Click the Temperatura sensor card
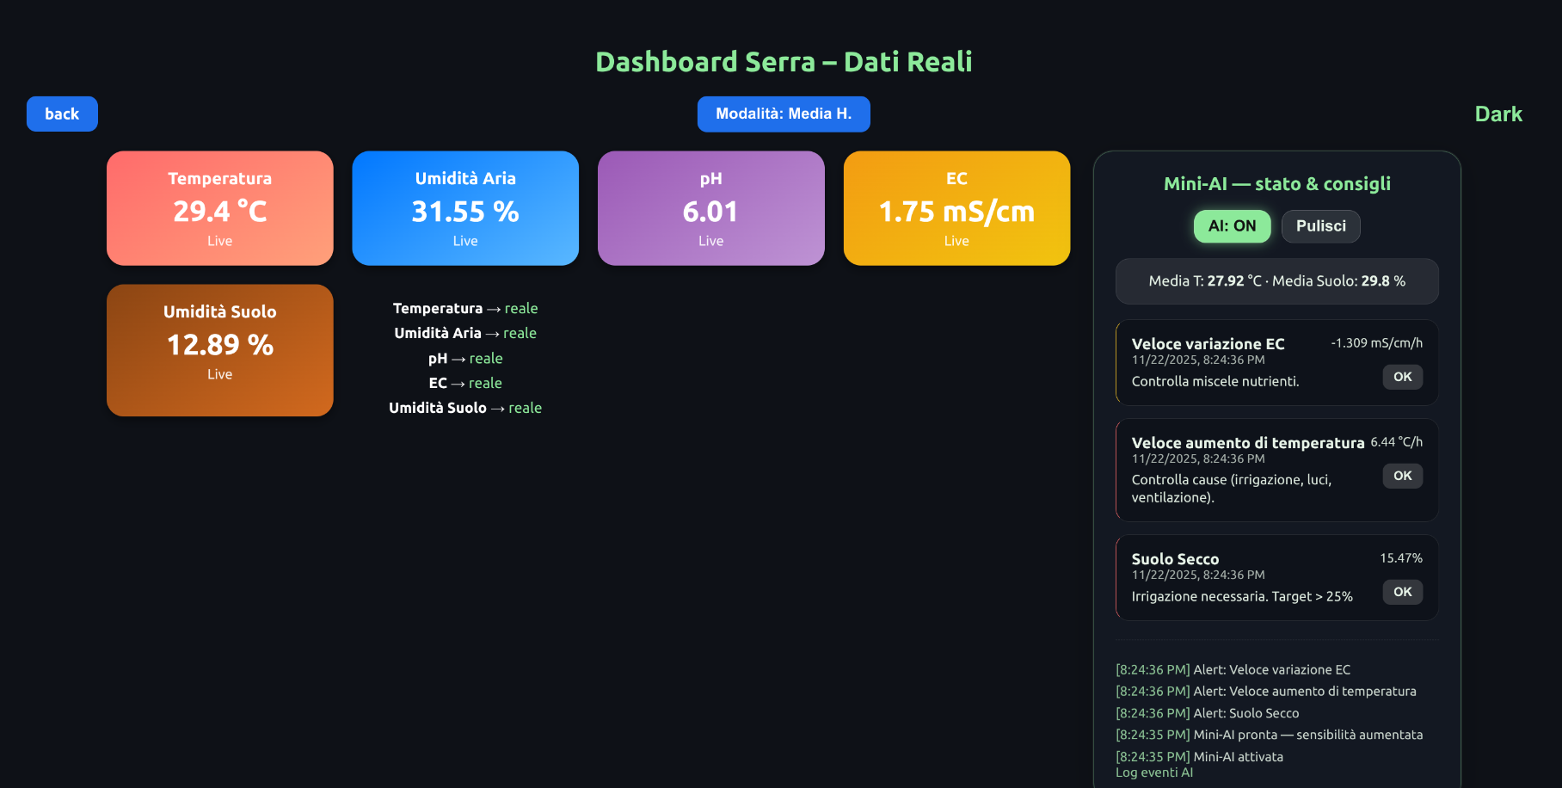The image size is (1562, 788). tap(219, 207)
